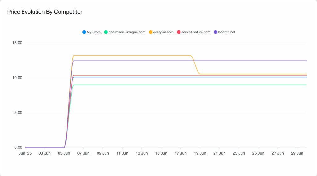Hide the everykid.com series via label
The image size is (317, 176).
163,32
